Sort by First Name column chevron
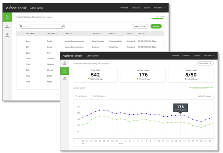 tap(36, 34)
